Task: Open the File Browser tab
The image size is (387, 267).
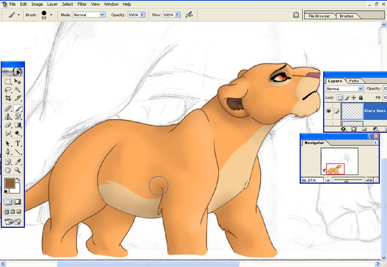Action: point(319,16)
